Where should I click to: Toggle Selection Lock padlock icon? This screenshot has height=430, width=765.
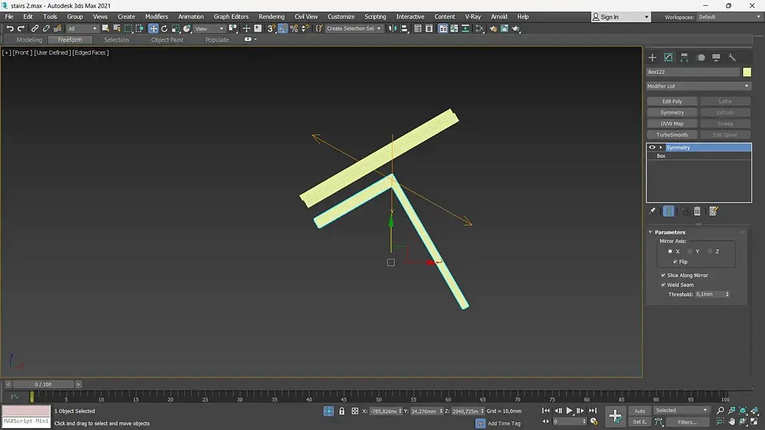coord(342,411)
